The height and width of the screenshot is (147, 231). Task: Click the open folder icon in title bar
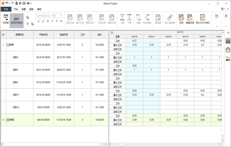20,3
